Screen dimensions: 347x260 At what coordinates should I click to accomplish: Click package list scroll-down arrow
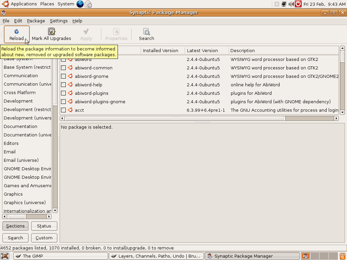(x=342, y=112)
